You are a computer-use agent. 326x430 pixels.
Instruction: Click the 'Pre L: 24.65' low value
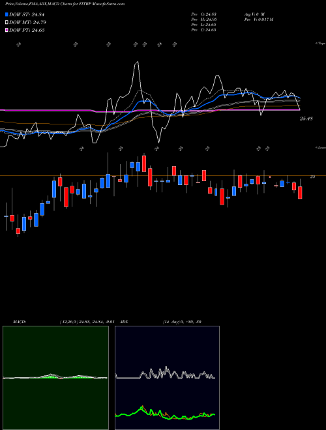pos(203,25)
